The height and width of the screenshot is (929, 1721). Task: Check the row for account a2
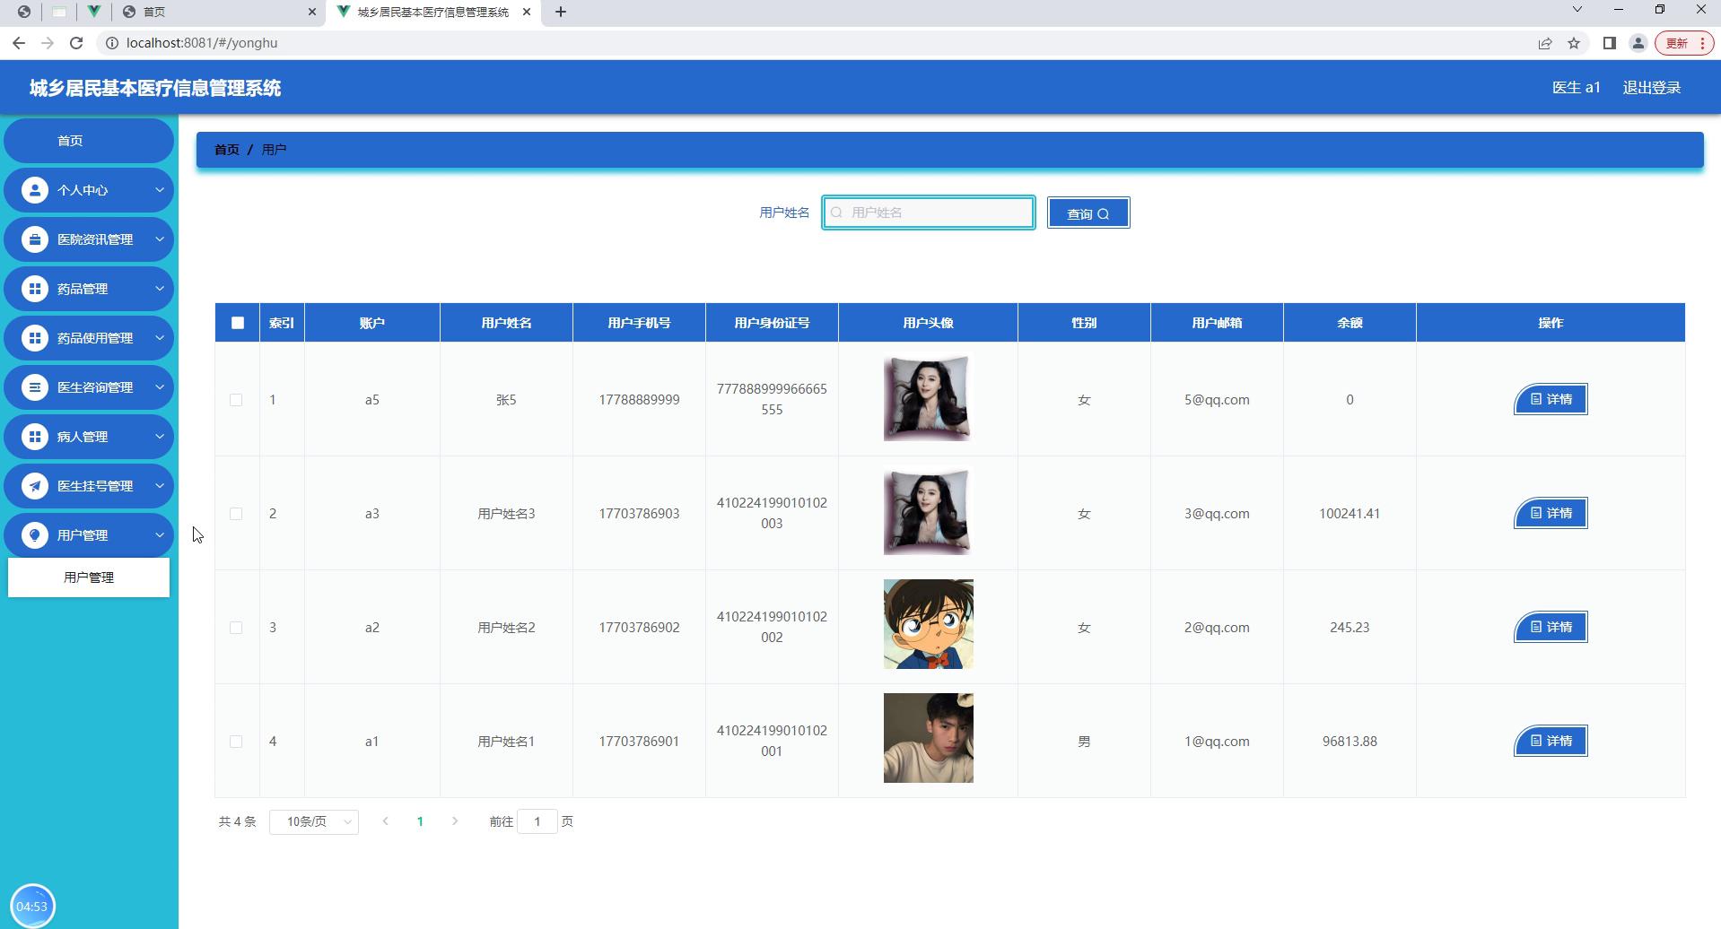click(x=236, y=628)
